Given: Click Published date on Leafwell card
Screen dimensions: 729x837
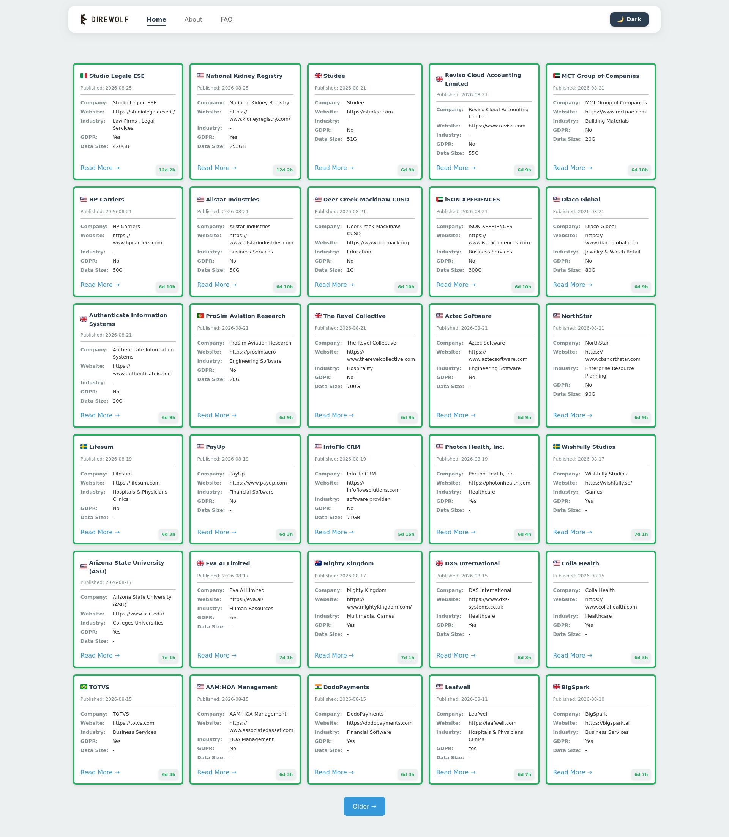Looking at the screenshot, I should [462, 699].
